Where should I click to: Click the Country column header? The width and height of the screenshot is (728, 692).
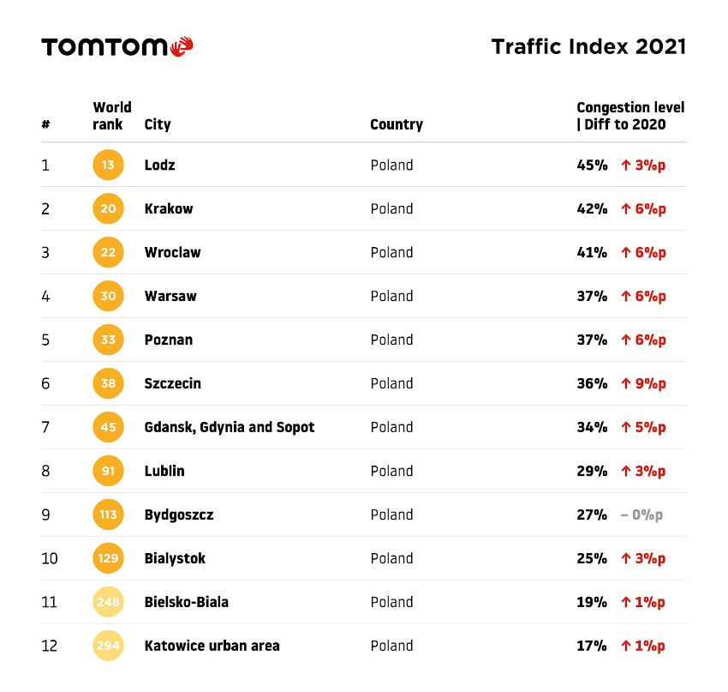tap(397, 125)
